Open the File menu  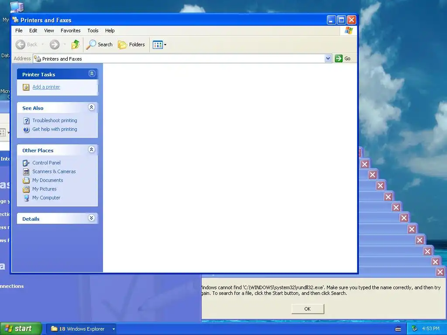click(x=19, y=31)
